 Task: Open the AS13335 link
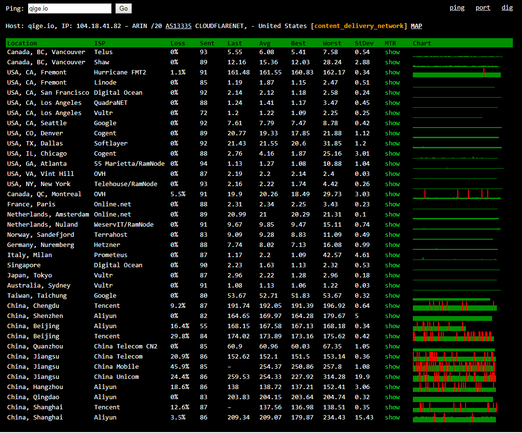click(x=179, y=26)
